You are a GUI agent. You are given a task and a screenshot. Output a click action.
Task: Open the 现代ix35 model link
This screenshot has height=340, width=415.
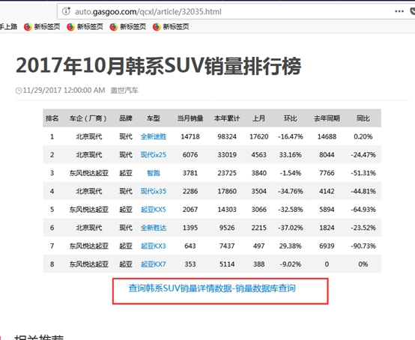[x=154, y=191]
